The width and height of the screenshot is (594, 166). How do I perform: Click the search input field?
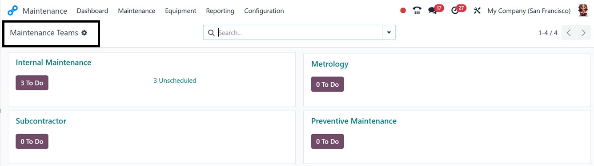tap(299, 33)
